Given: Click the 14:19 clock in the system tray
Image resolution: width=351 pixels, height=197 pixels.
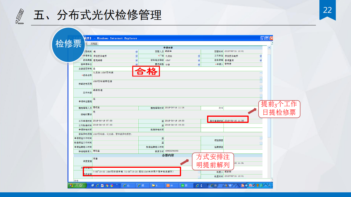Looking at the screenshot, I should pyautogui.click(x=267, y=186).
